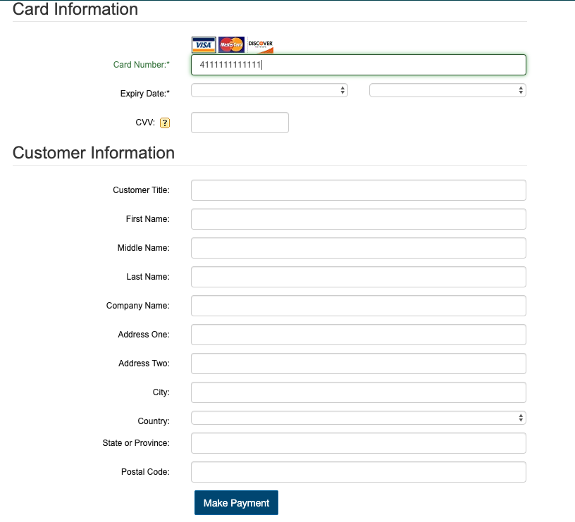
Task: Select the Postal Code field
Action: 358,472
